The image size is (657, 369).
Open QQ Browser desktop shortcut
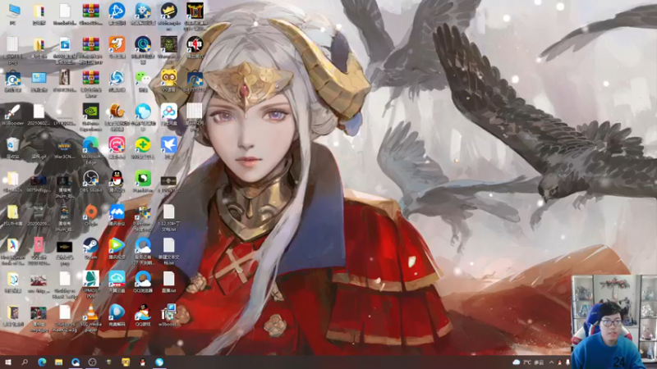(x=143, y=279)
